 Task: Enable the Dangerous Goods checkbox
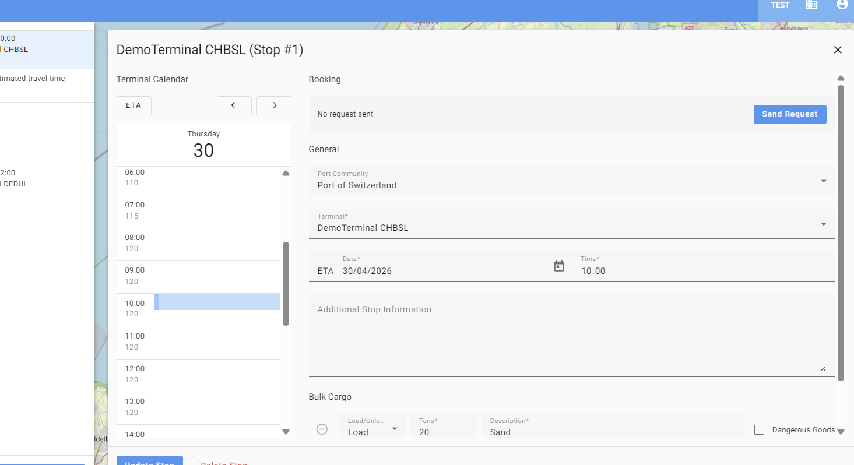click(x=759, y=430)
